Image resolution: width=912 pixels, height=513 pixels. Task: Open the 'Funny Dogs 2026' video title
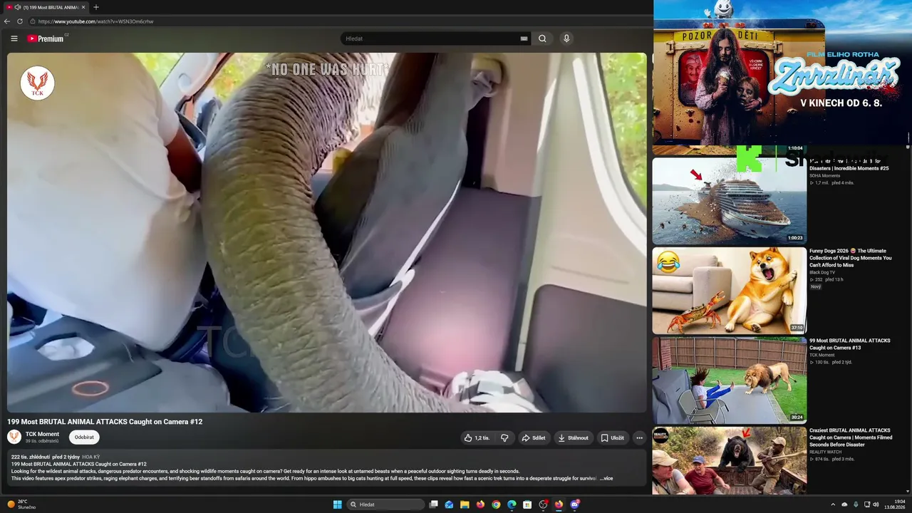851,258
